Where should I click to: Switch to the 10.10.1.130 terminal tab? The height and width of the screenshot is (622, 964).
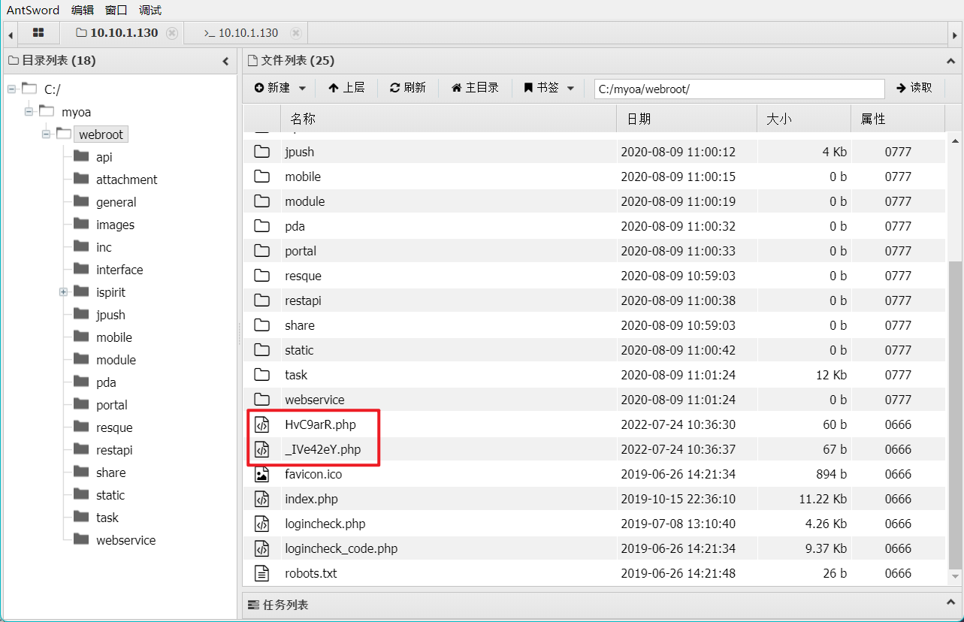click(241, 33)
